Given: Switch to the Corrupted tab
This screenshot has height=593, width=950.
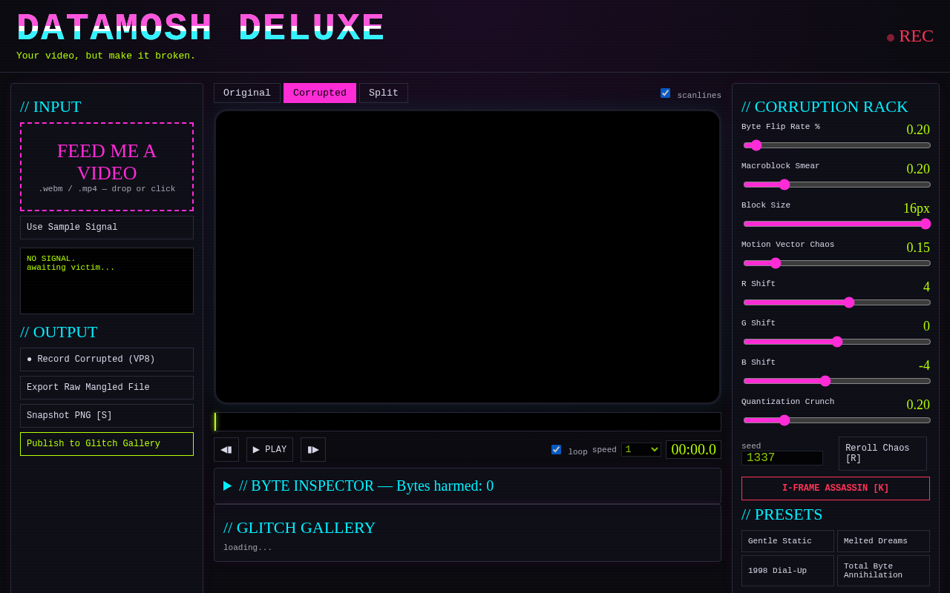Looking at the screenshot, I should click(x=320, y=93).
